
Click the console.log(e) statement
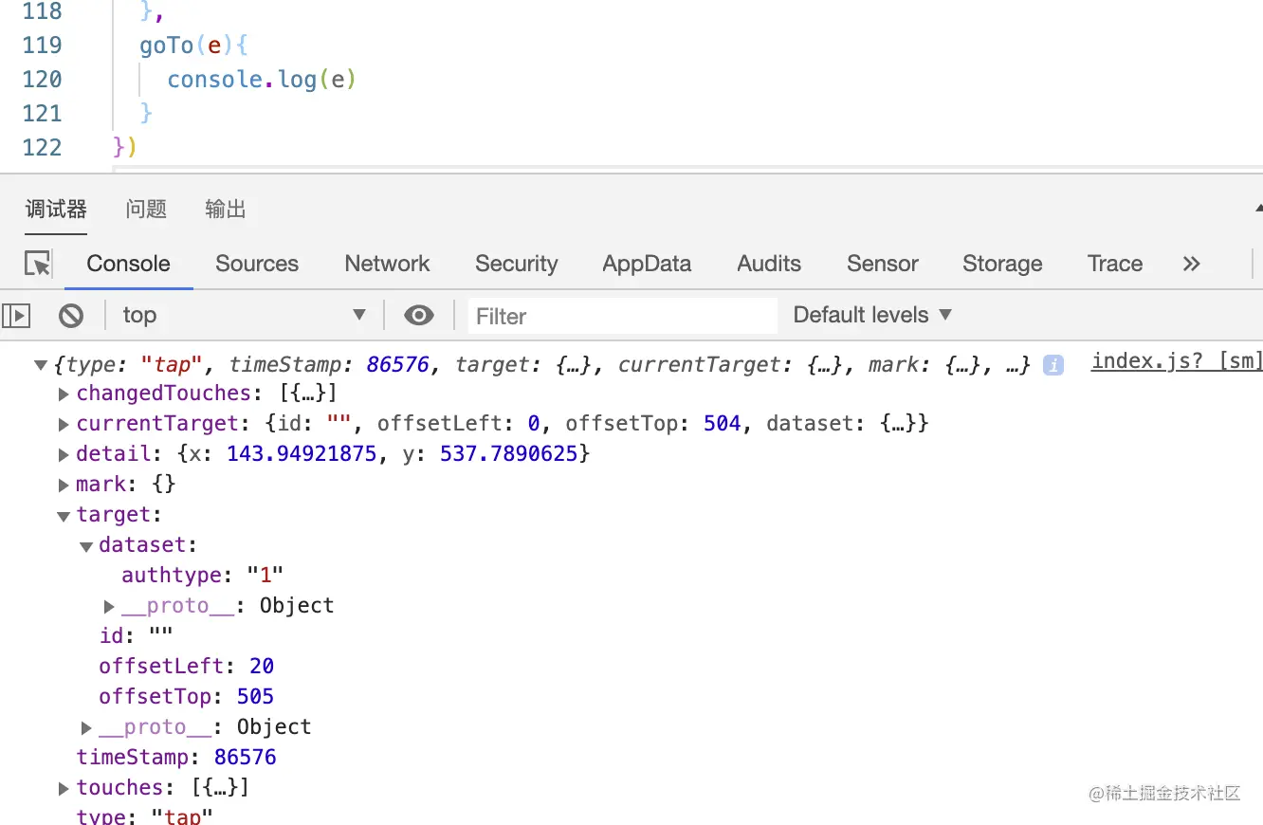point(262,80)
